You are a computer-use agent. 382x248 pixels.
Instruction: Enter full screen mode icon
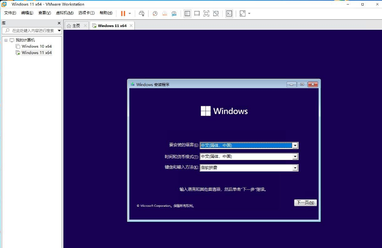(x=206, y=13)
